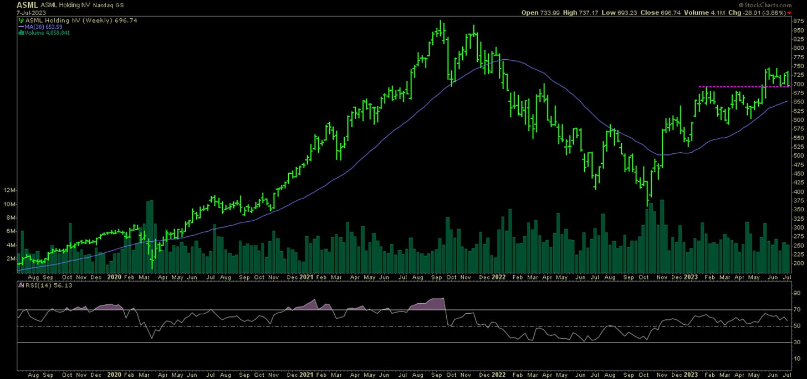Viewport: 807px width, 379px height.
Task: Click the green price-bar legend icon
Action: tap(21, 20)
